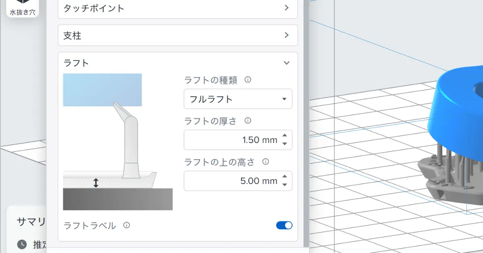Show info for ラフトの上の高さ
The width and height of the screenshot is (483, 253).
click(266, 161)
